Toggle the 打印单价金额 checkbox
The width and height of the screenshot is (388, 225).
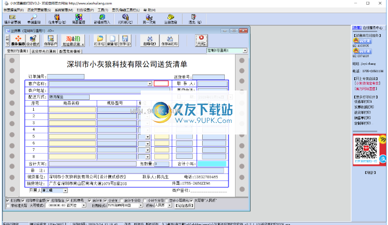pos(23,200)
